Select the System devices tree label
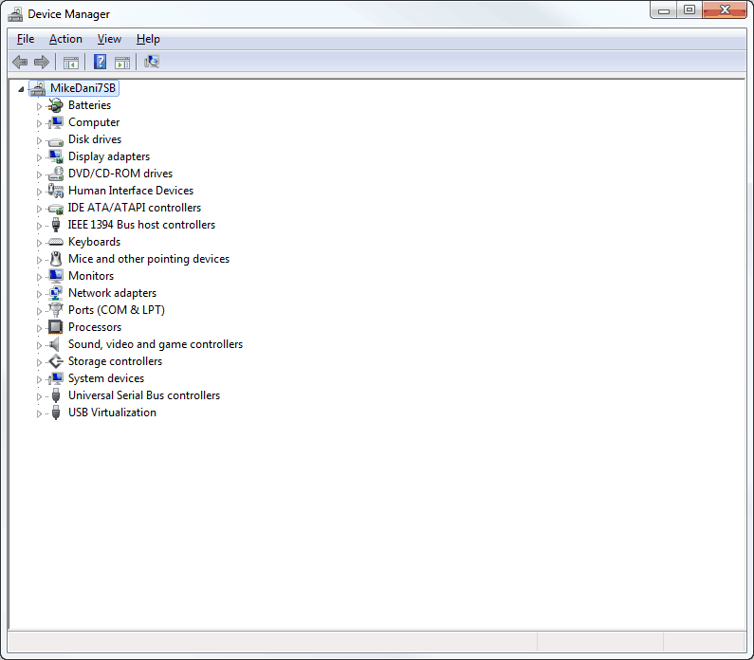 pos(106,378)
